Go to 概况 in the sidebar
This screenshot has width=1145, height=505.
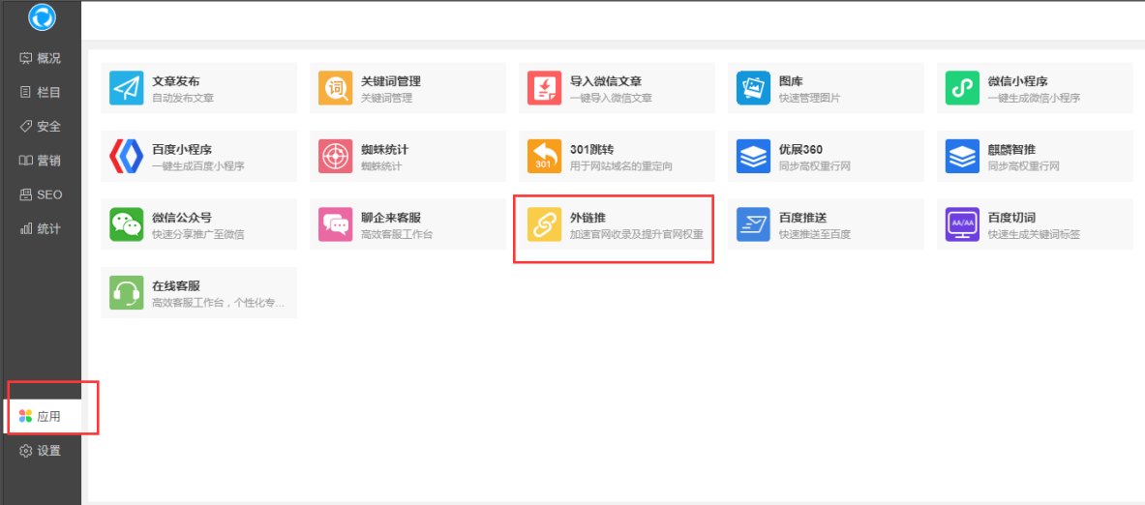coord(41,58)
